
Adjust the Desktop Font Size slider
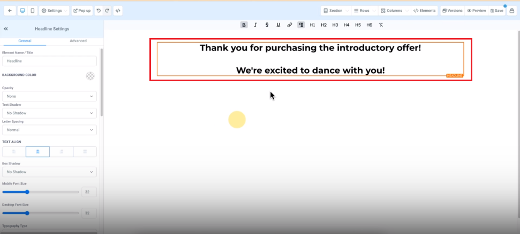click(x=41, y=213)
